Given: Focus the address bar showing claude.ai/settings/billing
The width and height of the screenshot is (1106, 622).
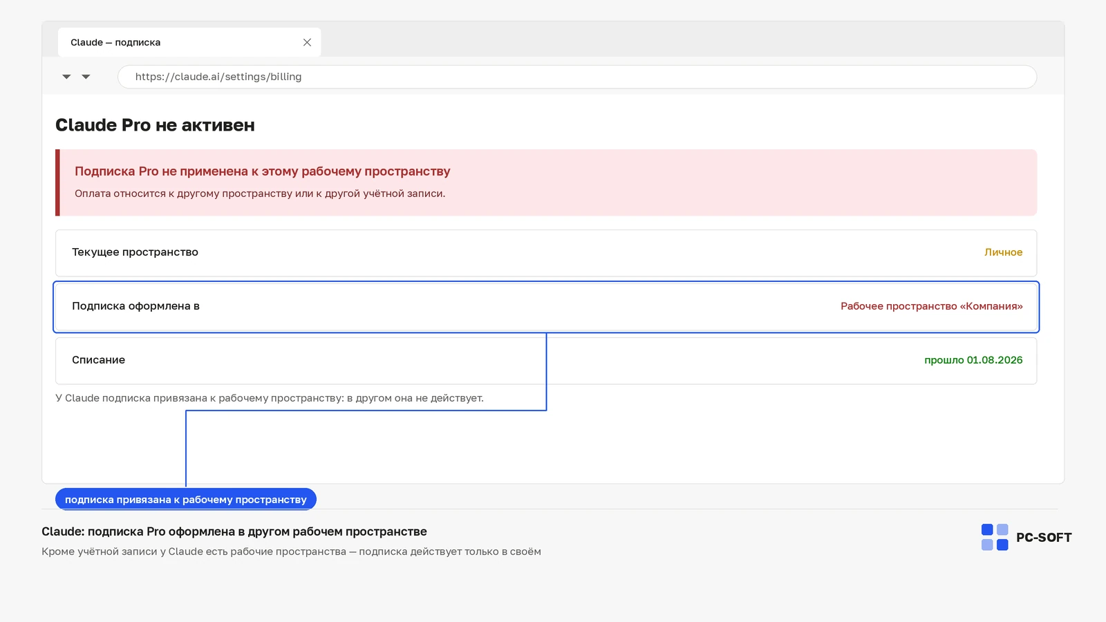Looking at the screenshot, I should coord(577,77).
